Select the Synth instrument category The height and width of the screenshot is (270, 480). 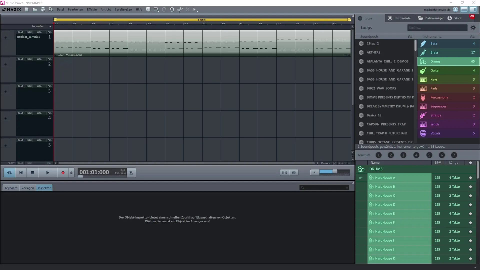[448, 124]
